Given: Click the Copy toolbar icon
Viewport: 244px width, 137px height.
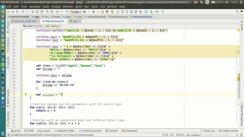Looking at the screenshot, I should click(37, 12).
